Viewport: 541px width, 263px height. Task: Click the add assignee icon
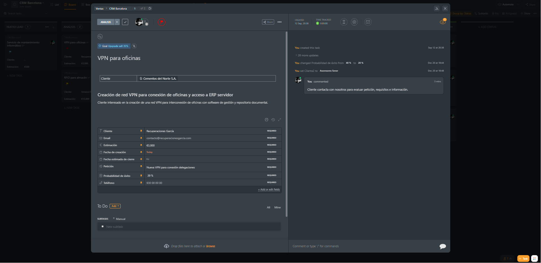point(146,22)
